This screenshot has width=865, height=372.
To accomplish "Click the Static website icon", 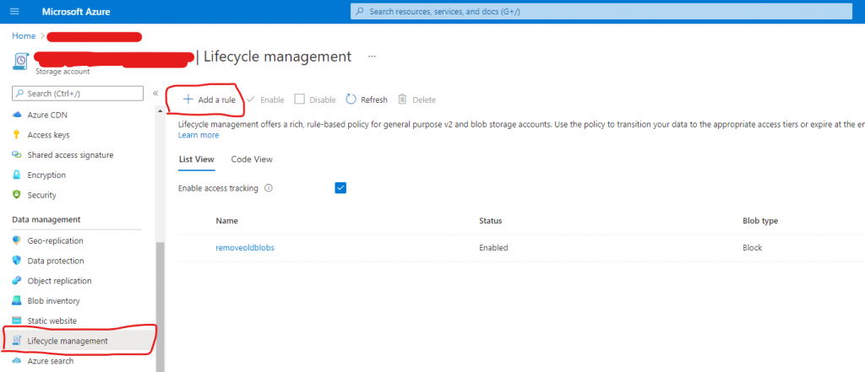I will pyautogui.click(x=17, y=321).
